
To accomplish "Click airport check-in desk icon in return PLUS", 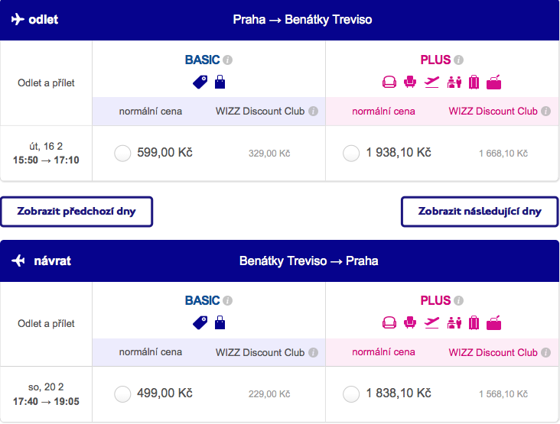I will tap(454, 322).
